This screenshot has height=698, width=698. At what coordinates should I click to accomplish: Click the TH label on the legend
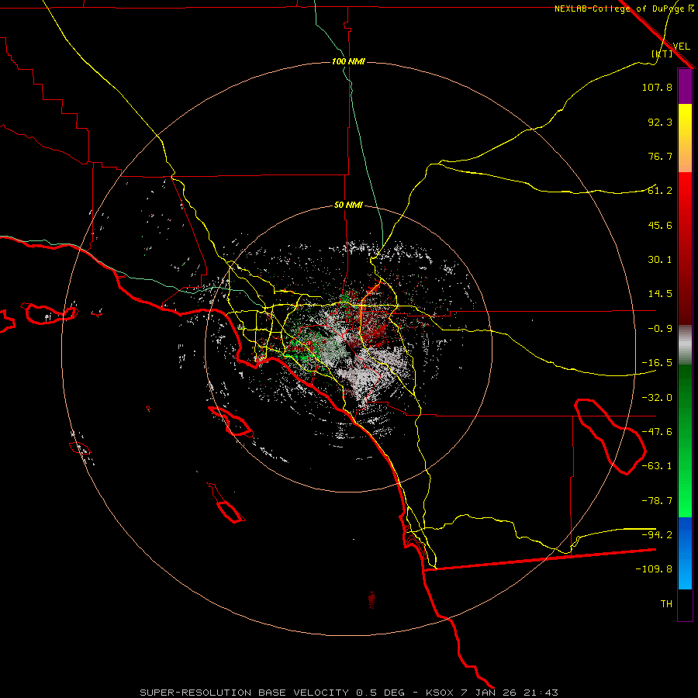(x=666, y=604)
